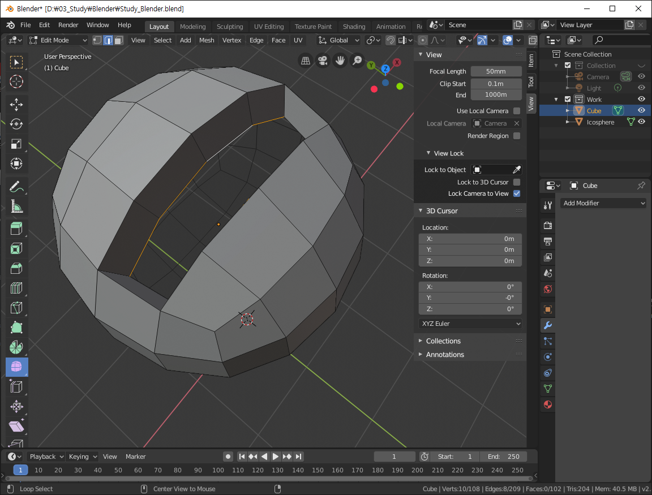
Task: Open the XYZ Euler rotation mode dropdown
Action: [470, 324]
